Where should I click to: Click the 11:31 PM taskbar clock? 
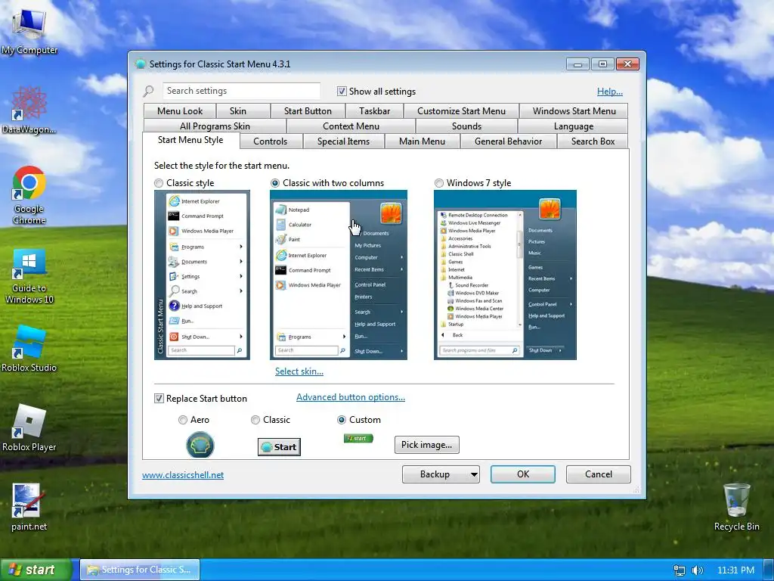point(735,570)
